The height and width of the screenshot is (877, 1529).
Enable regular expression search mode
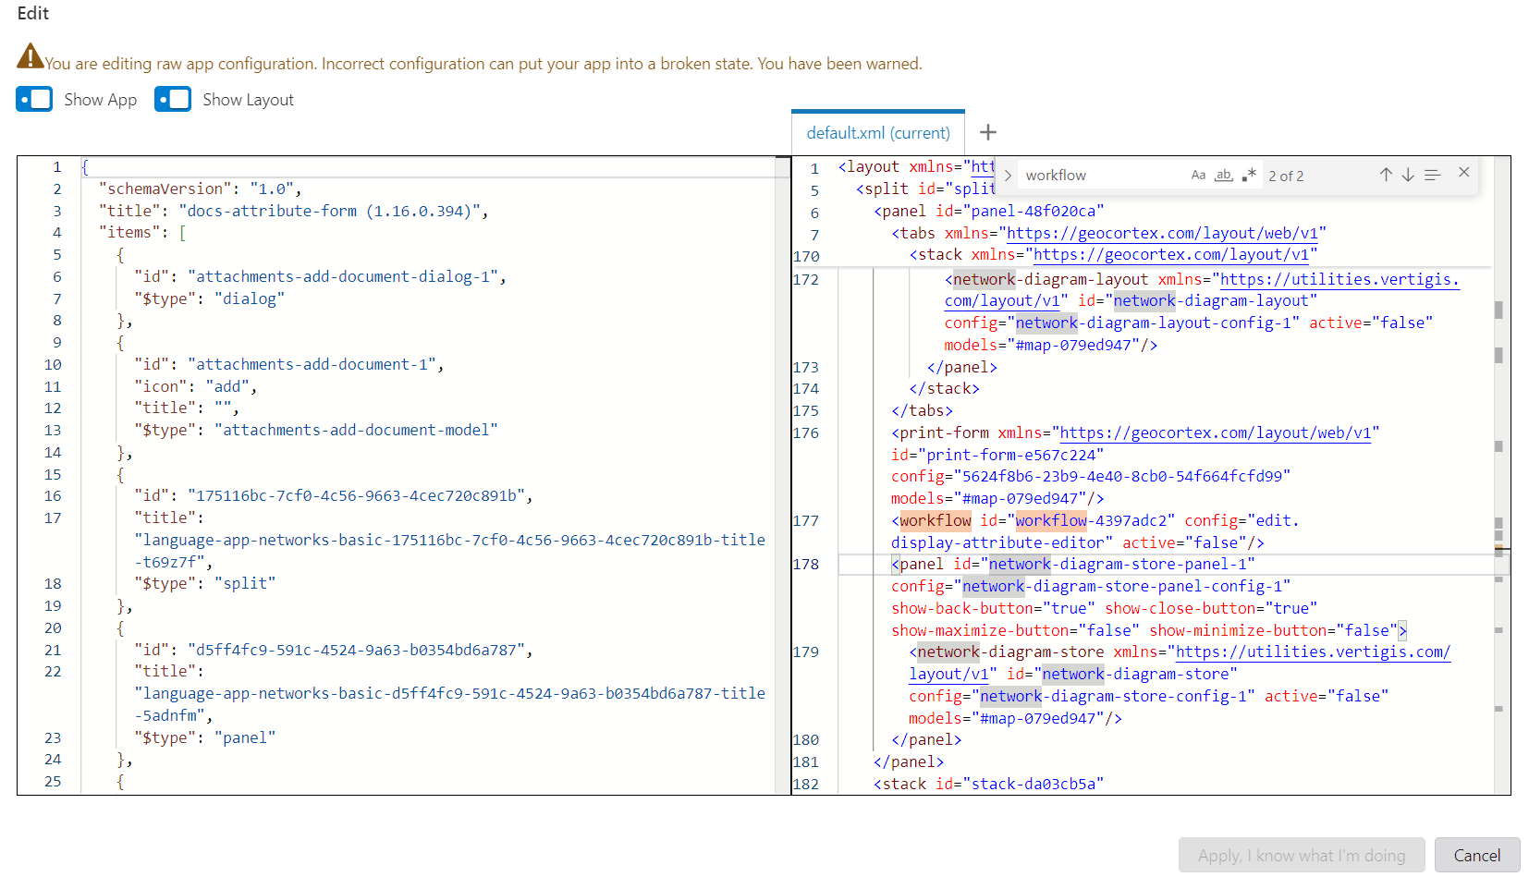[x=1249, y=174]
